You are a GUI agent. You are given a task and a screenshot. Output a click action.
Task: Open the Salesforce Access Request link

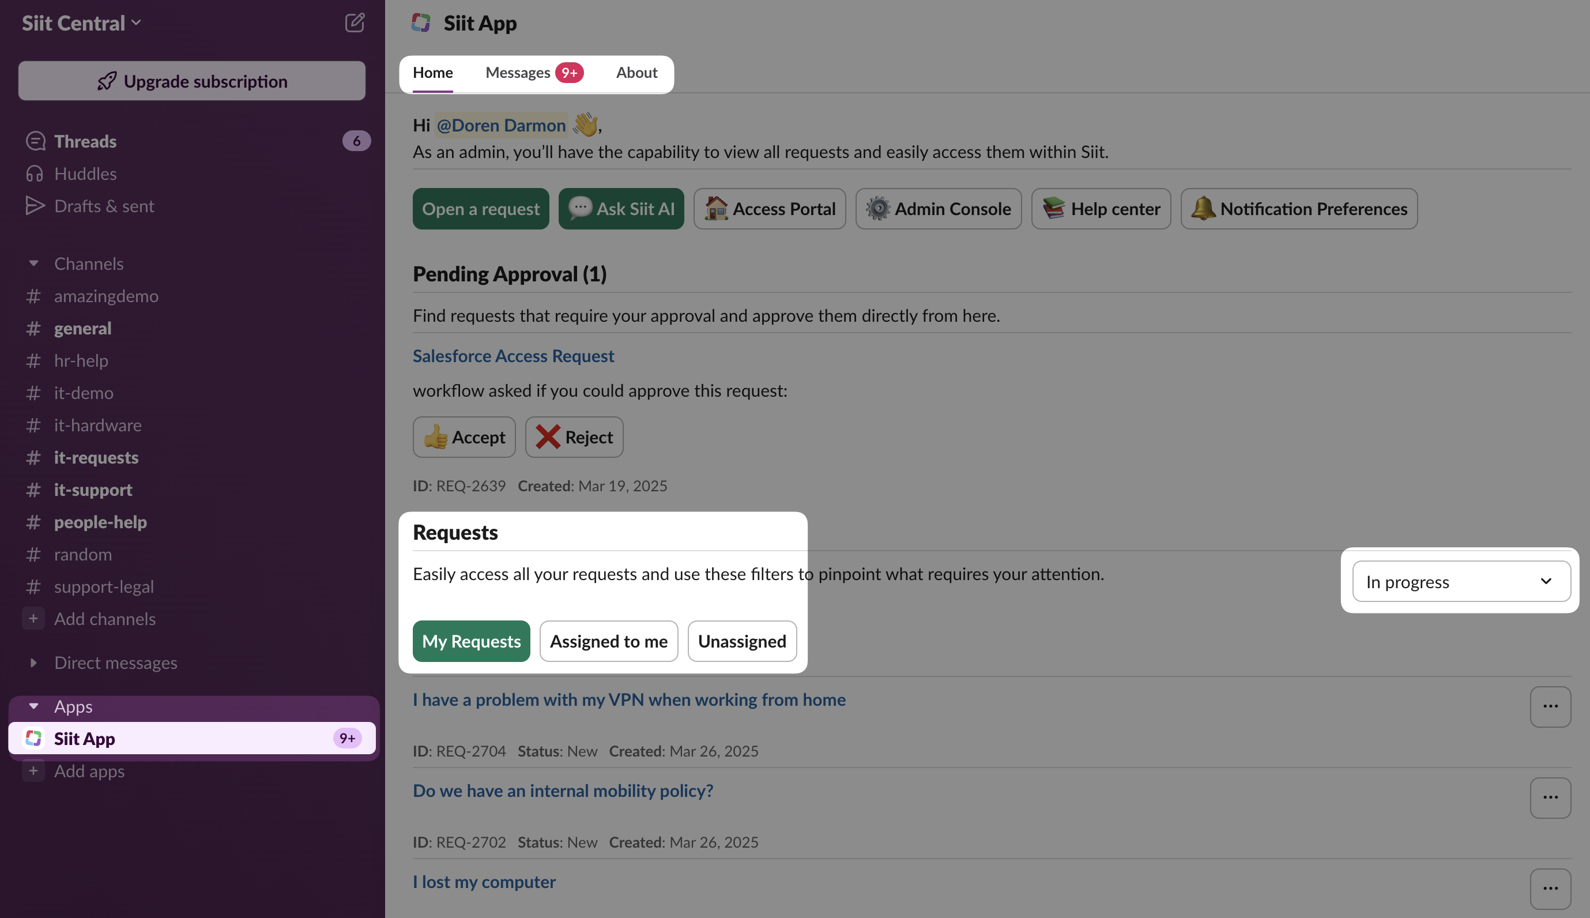pyautogui.click(x=513, y=356)
